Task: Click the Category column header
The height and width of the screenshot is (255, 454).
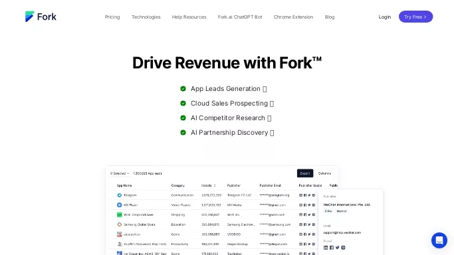Action: pyautogui.click(x=177, y=186)
